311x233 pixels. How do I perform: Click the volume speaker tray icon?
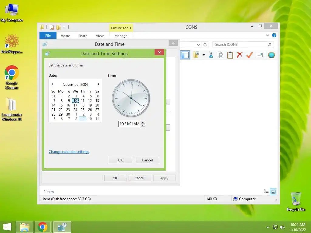(x=282, y=227)
